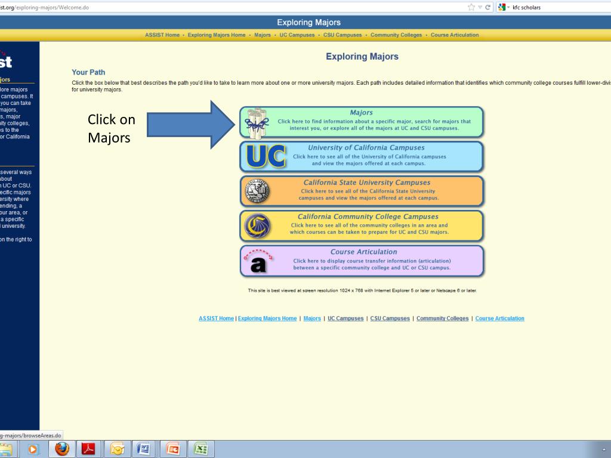This screenshot has width=611, height=458.
Task: Open ASSIST Home in top navigation
Action: click(162, 35)
